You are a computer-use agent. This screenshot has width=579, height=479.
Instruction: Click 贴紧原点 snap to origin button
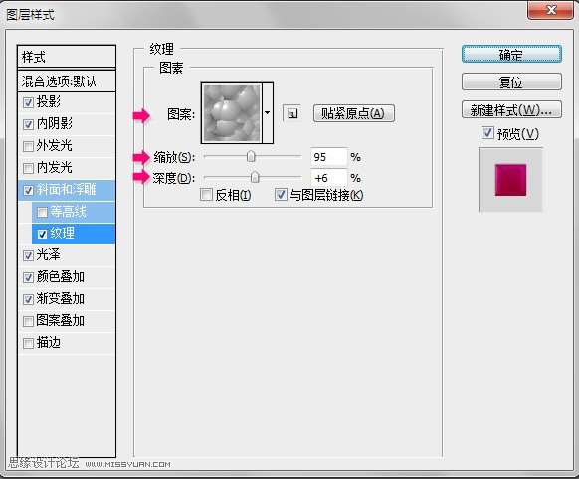[354, 113]
